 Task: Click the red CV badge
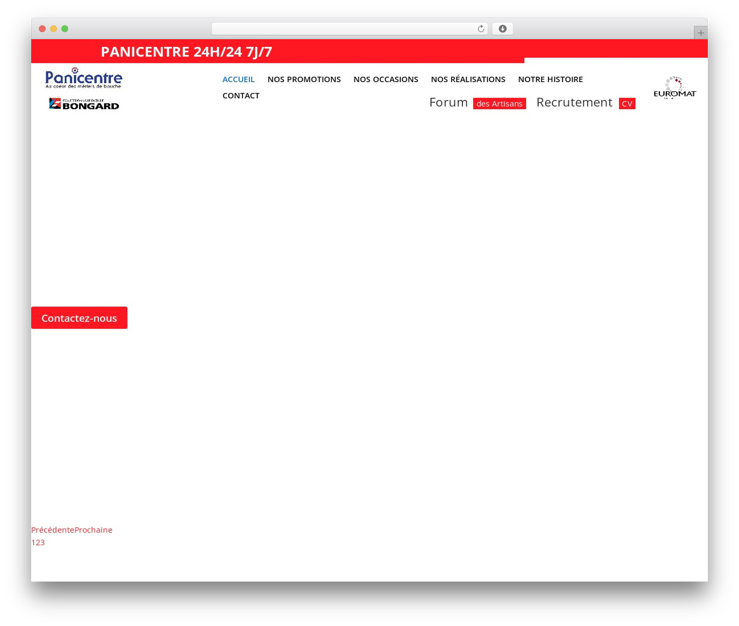pos(627,103)
